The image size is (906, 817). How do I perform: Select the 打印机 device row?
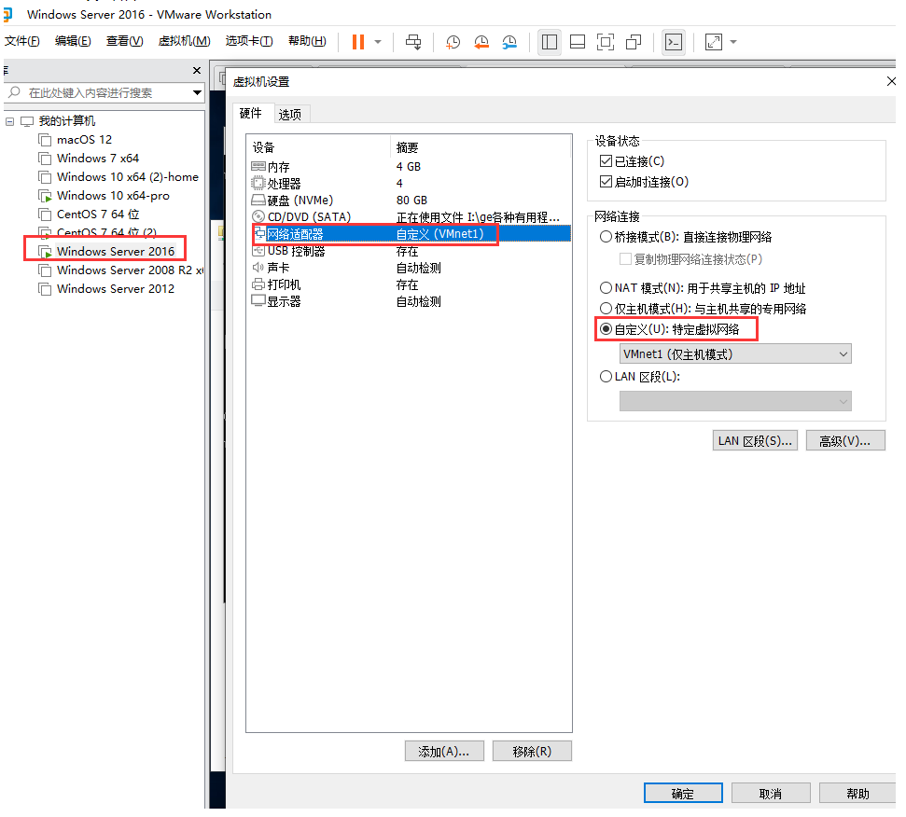(411, 284)
